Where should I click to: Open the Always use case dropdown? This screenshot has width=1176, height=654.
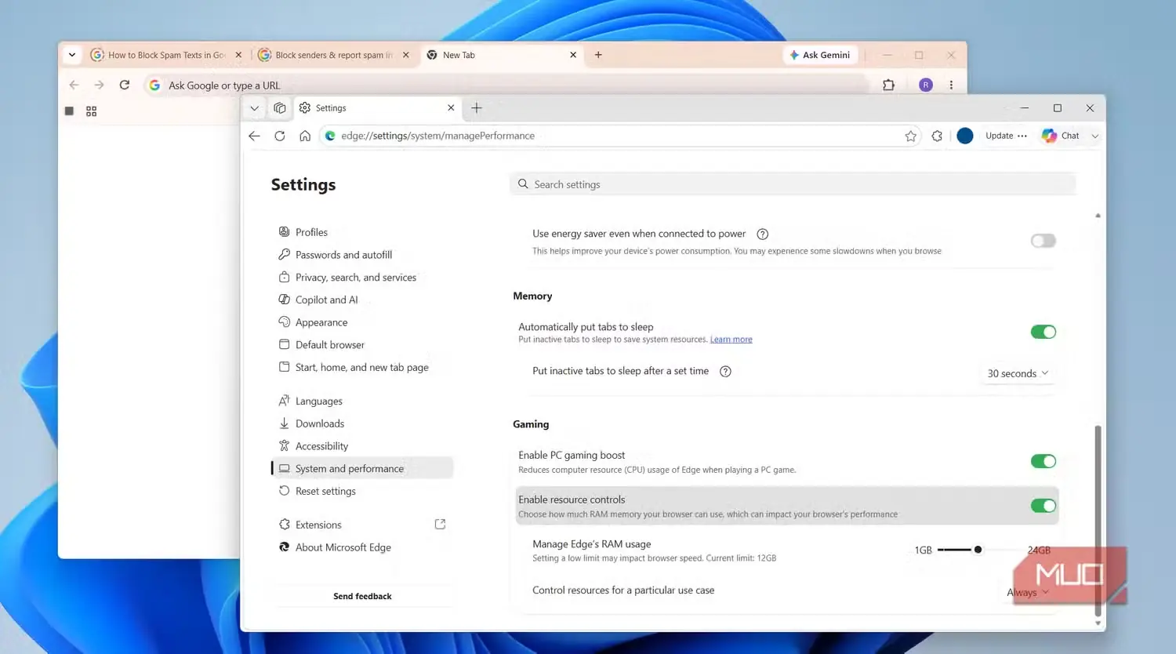[1027, 593]
